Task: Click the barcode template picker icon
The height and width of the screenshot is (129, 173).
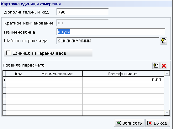Action: coord(164,41)
